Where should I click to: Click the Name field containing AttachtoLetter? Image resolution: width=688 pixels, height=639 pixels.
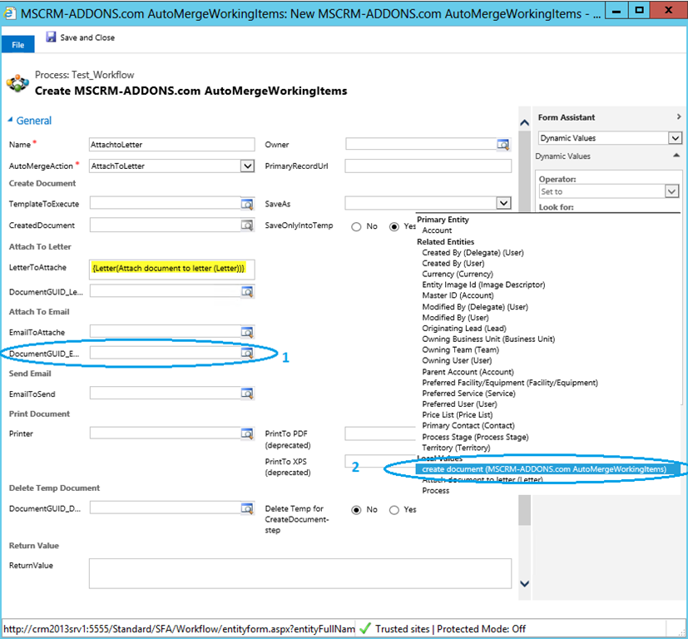click(171, 145)
